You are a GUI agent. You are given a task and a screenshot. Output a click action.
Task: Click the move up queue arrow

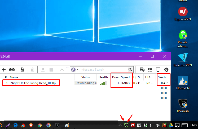pos(62,70)
